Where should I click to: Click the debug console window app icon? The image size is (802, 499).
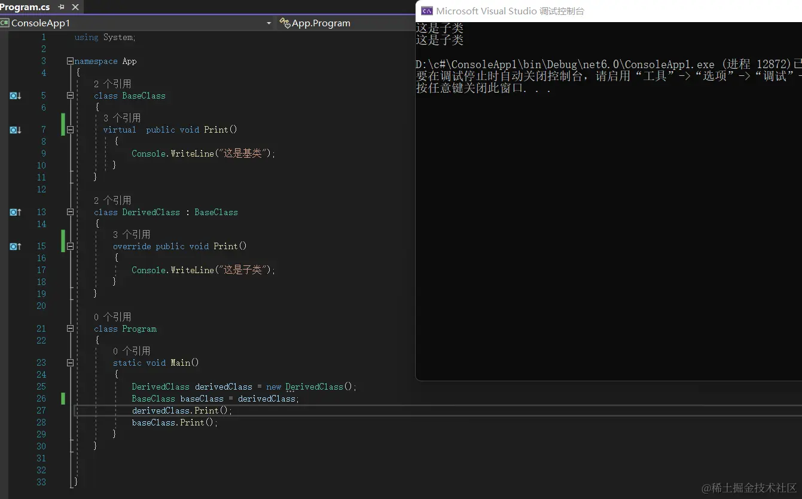(x=427, y=11)
